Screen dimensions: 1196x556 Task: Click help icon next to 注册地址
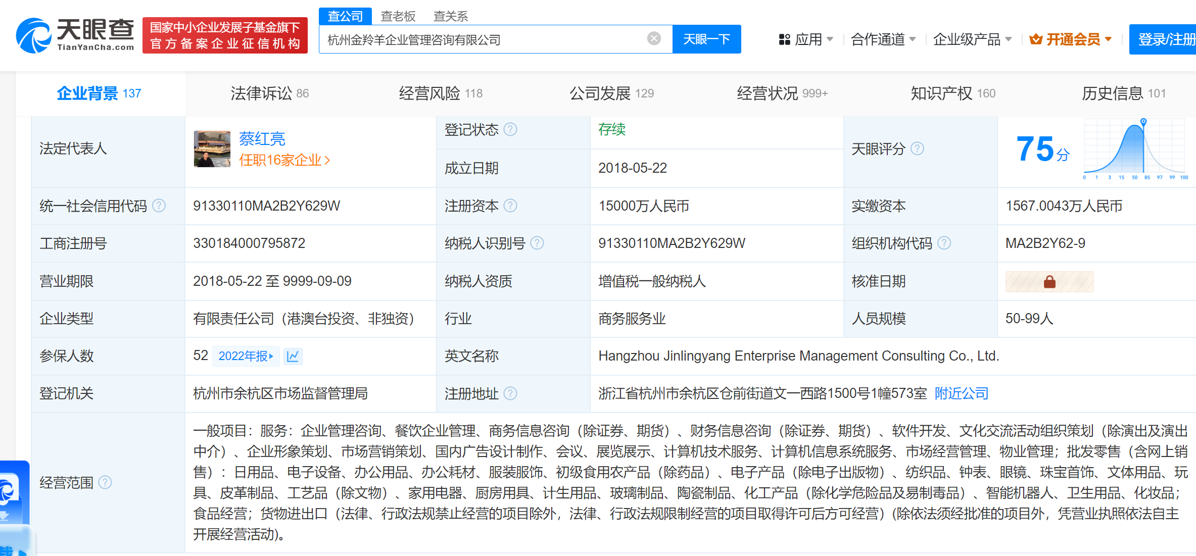pyautogui.click(x=511, y=393)
